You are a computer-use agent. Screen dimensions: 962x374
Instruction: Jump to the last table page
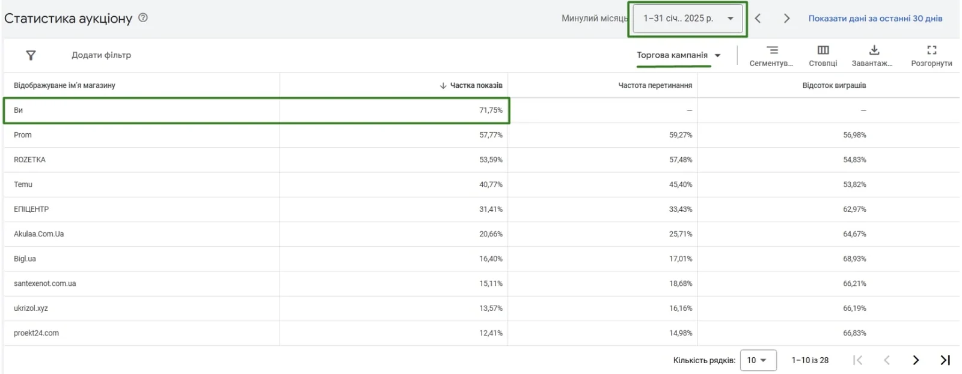tap(945, 360)
